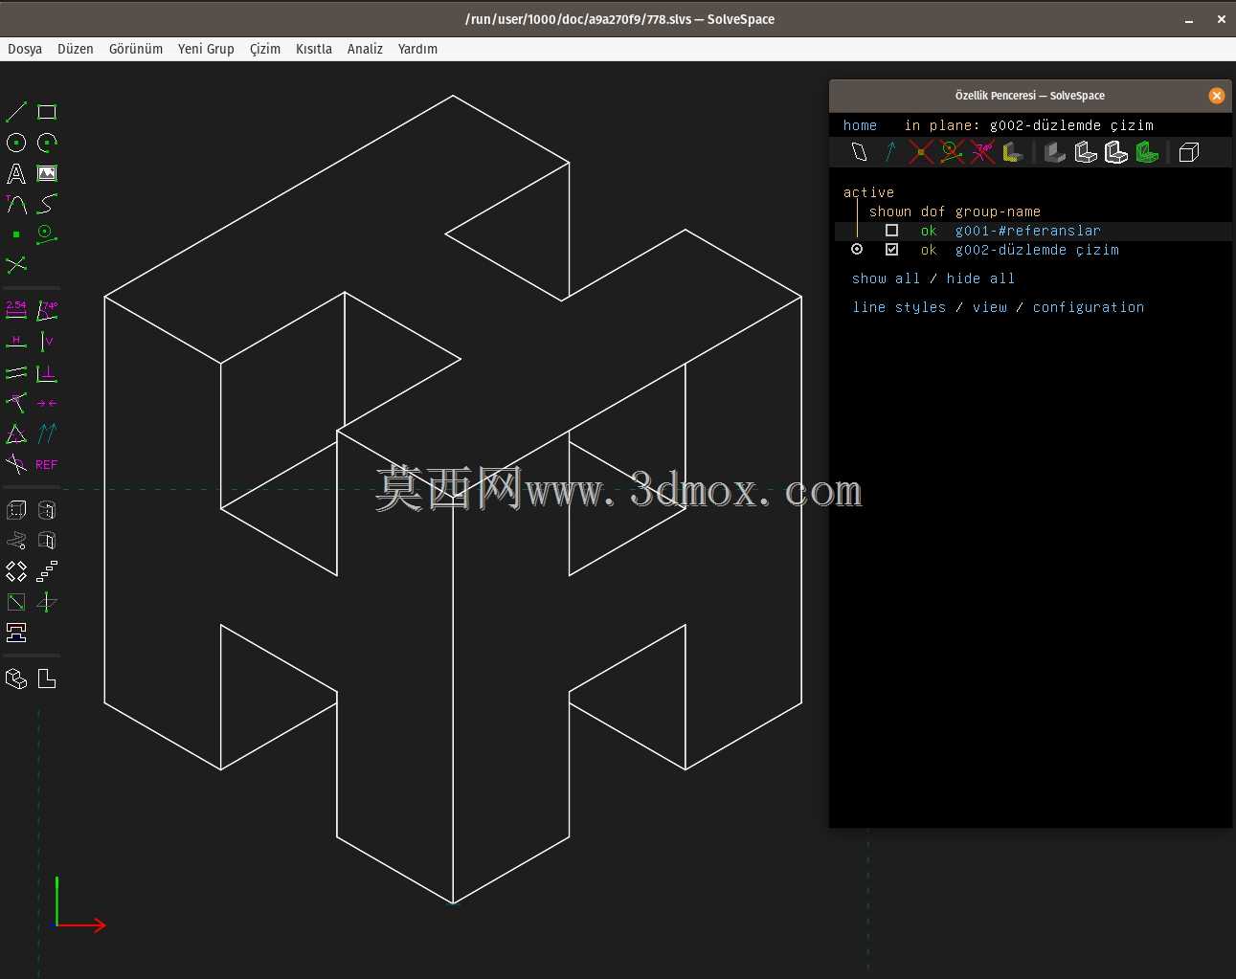Create sketch in 3D group
Screen dimensions: 1236x979
point(47,602)
